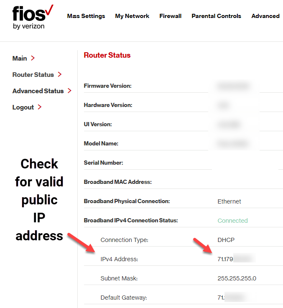Viewport: 283px width, 308px height.
Task: Select Router Status in the sidebar
Action: pyautogui.click(x=33, y=75)
